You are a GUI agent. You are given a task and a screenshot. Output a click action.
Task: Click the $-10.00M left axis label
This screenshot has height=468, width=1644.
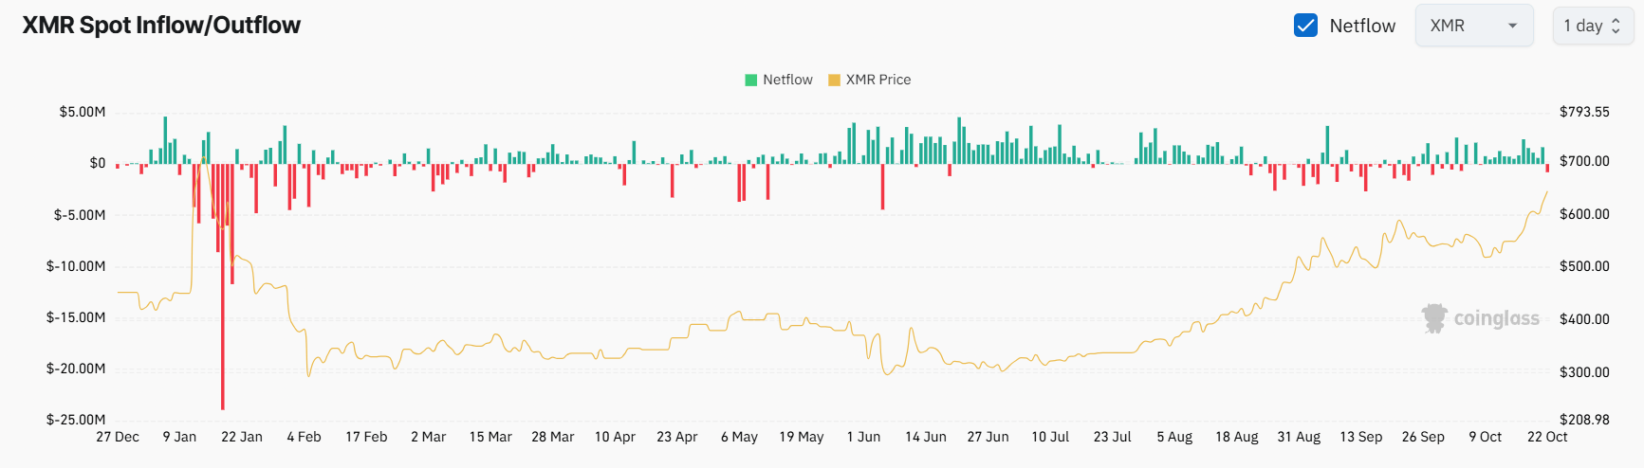[x=76, y=266]
